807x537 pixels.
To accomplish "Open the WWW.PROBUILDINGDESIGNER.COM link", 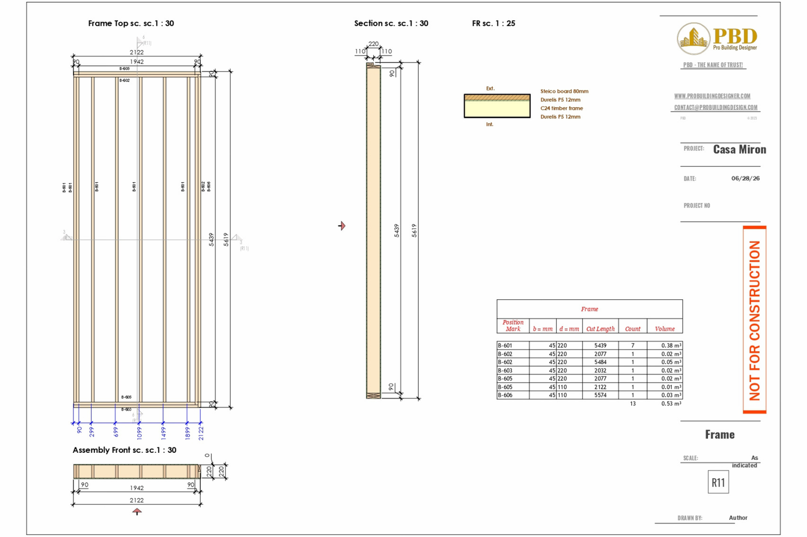I will click(x=712, y=96).
